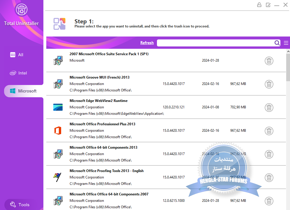This screenshot has width=290, height=210.
Task: Select the All category in sidebar
Action: 17,55
